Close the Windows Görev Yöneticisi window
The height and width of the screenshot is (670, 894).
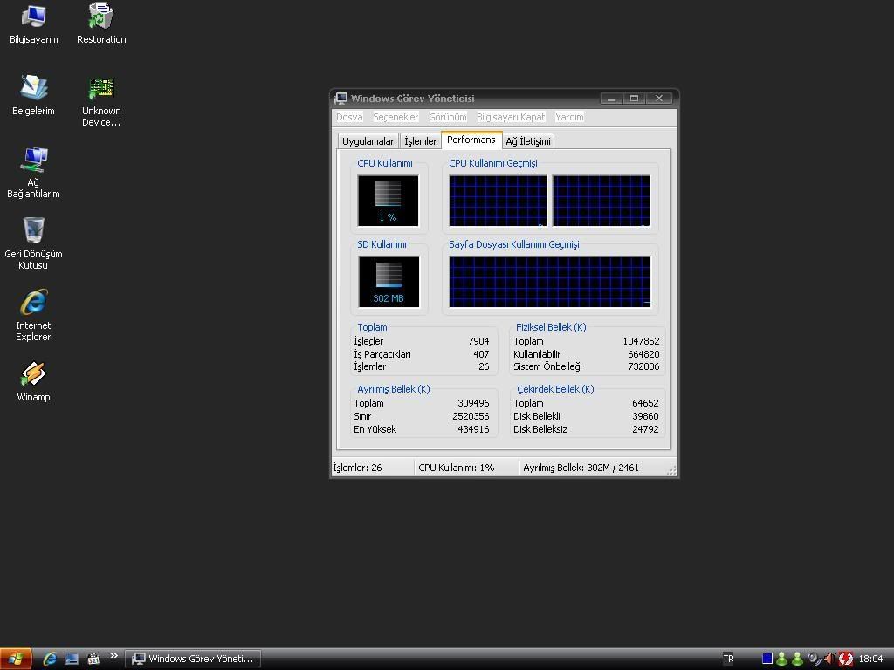tap(659, 99)
